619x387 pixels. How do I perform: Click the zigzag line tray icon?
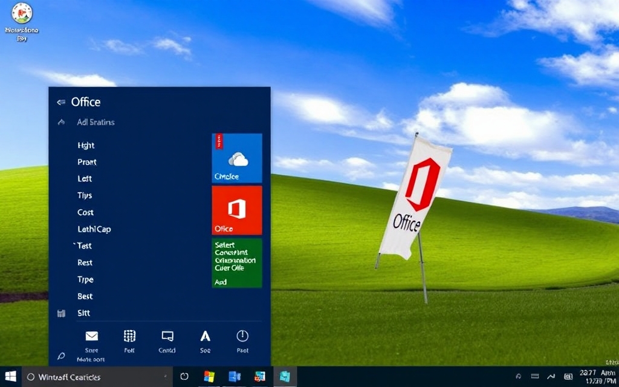click(x=551, y=377)
